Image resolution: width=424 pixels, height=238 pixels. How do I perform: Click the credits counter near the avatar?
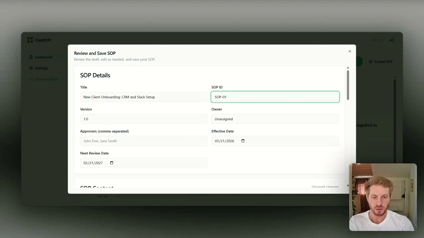tap(377, 40)
